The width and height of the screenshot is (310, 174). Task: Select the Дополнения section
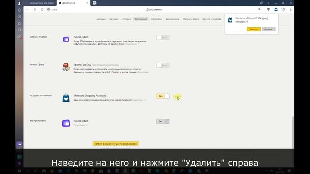pyautogui.click(x=141, y=19)
